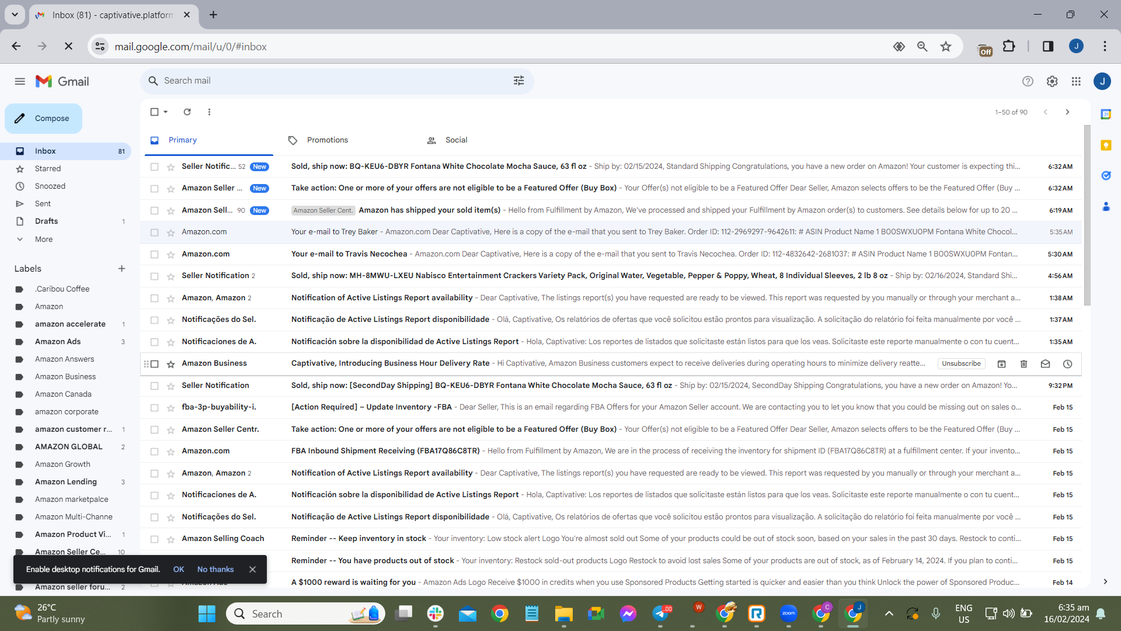Image resolution: width=1121 pixels, height=631 pixels.
Task: Dismiss the notification prompt with X
Action: (x=252, y=570)
